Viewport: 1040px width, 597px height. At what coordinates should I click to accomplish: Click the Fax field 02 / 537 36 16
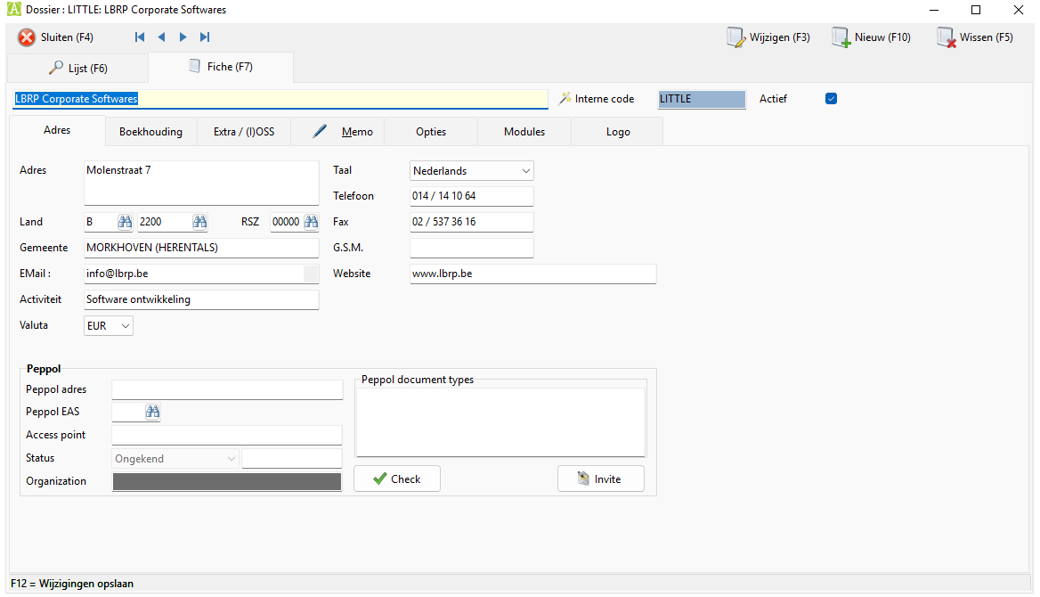[x=472, y=222]
